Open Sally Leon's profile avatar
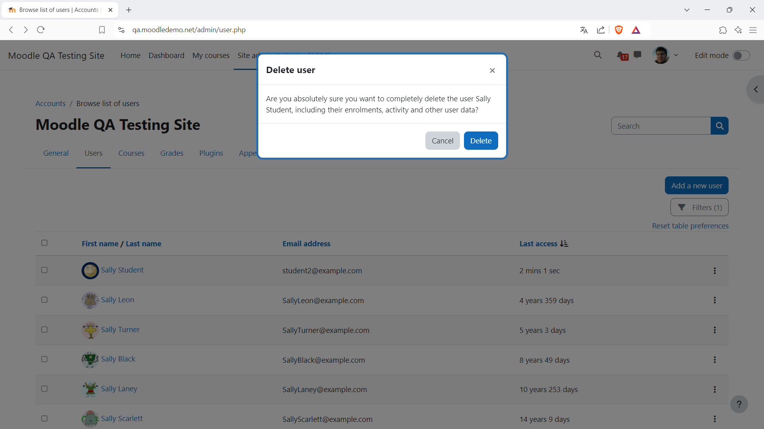The width and height of the screenshot is (764, 429). [90, 300]
